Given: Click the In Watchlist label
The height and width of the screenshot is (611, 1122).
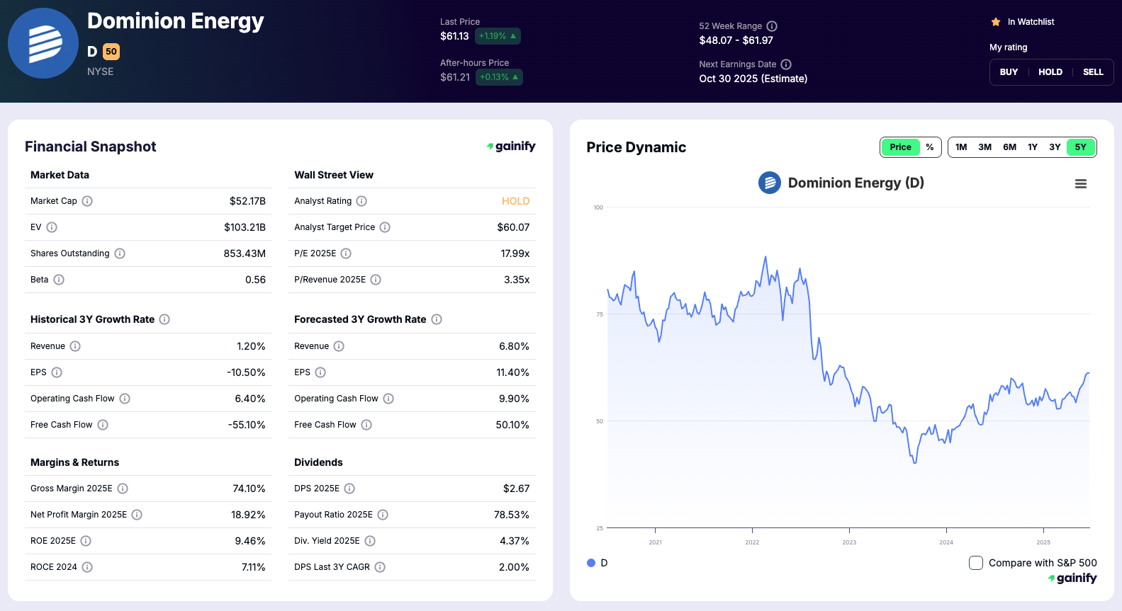Looking at the screenshot, I should [x=1031, y=22].
